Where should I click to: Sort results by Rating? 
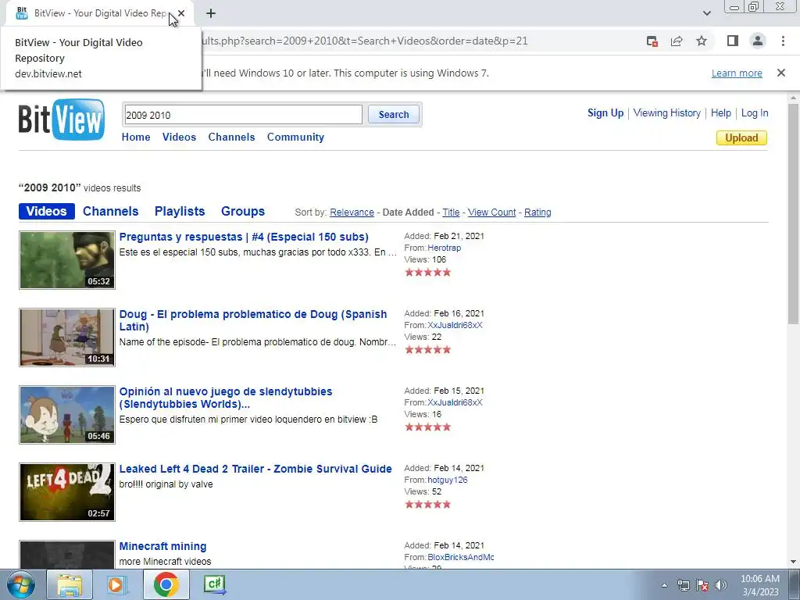click(537, 212)
